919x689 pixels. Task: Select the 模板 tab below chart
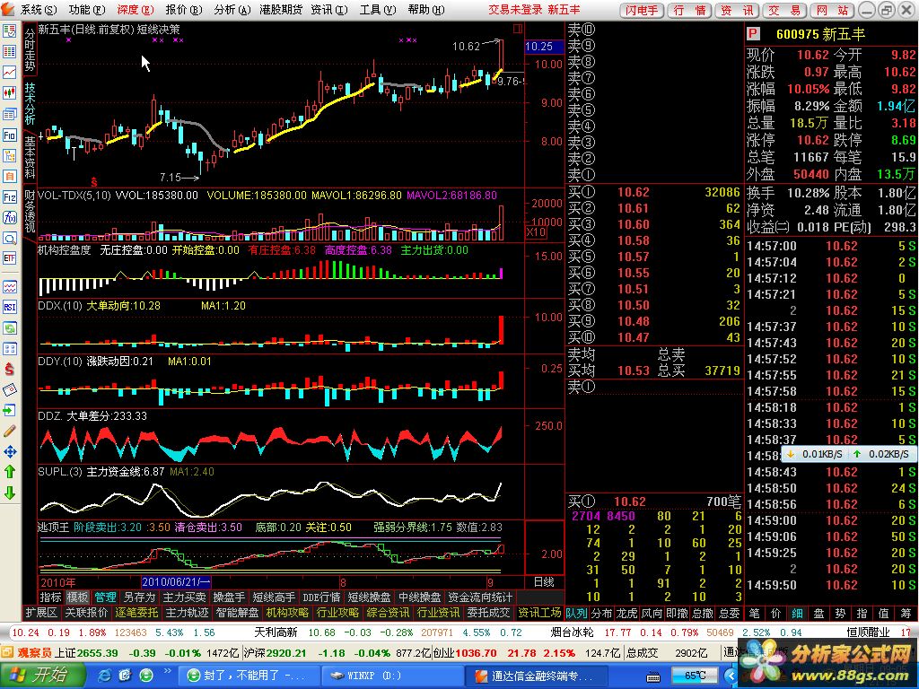tap(77, 597)
